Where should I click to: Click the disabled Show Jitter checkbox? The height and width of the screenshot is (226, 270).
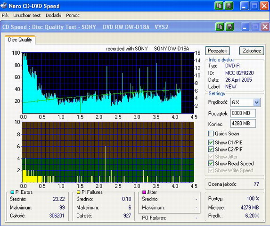pos(211,157)
